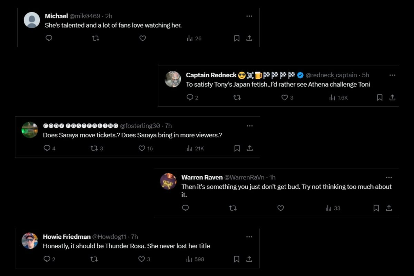
Task: Bookmark Michael's tweet
Action: point(237,38)
